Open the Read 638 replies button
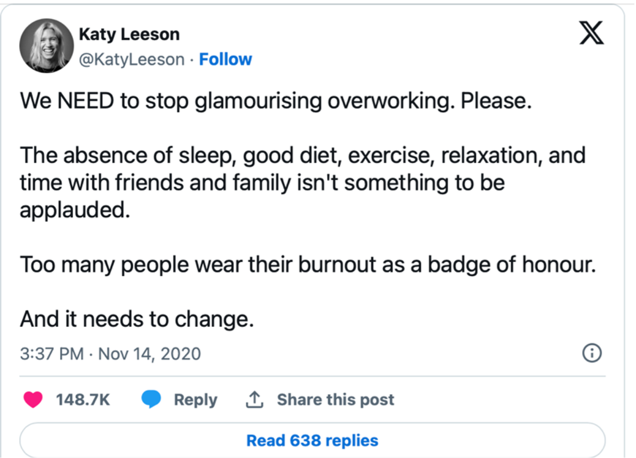This screenshot has width=636, height=458. (x=312, y=441)
